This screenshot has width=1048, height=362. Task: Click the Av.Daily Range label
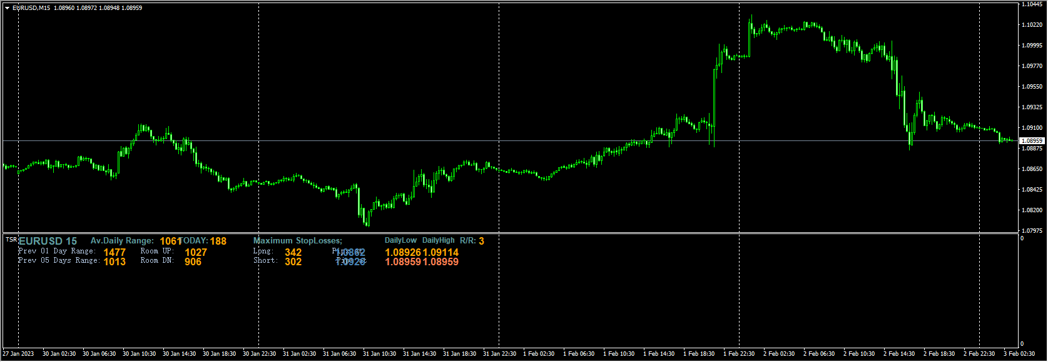(122, 241)
